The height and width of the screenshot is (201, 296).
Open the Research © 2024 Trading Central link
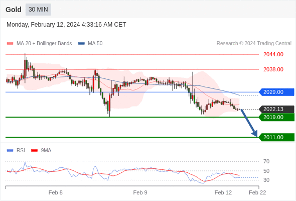click(x=254, y=44)
